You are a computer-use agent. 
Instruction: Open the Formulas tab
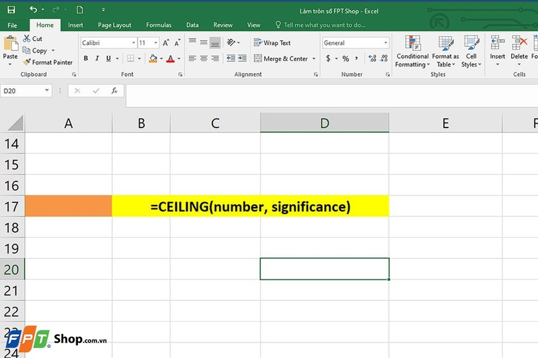tap(159, 25)
